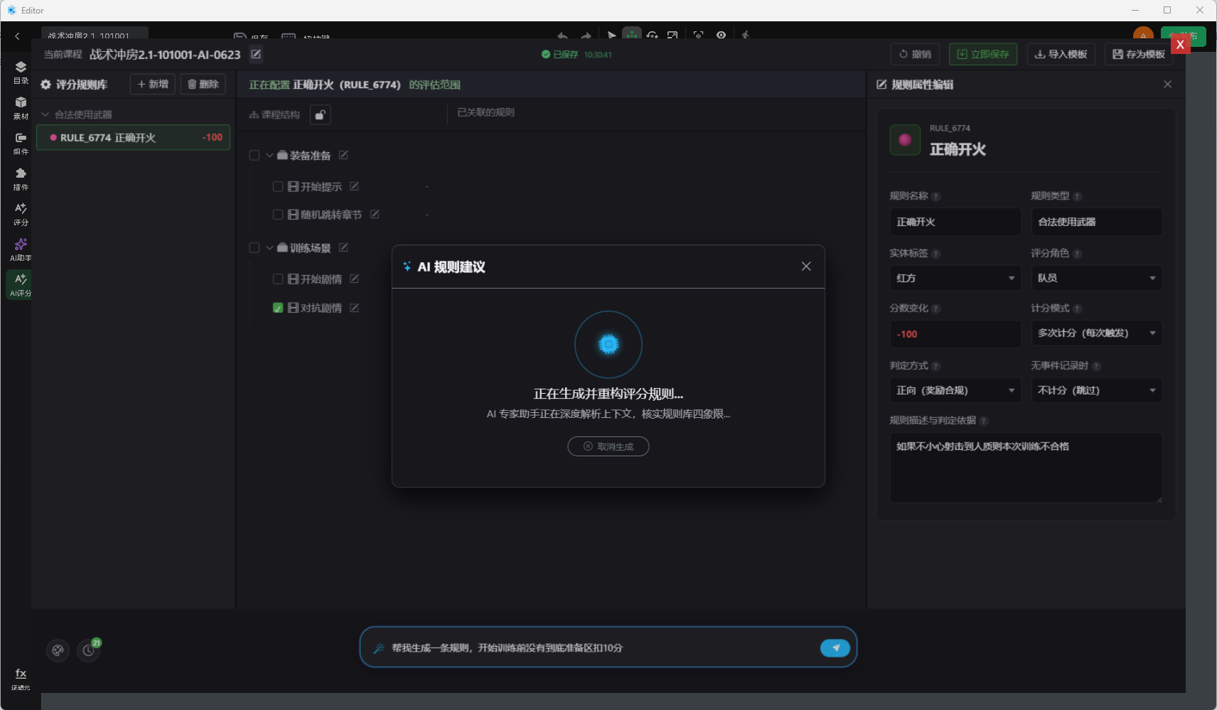Toggle the lock icon beside 课程结构
The height and width of the screenshot is (710, 1217).
[321, 114]
